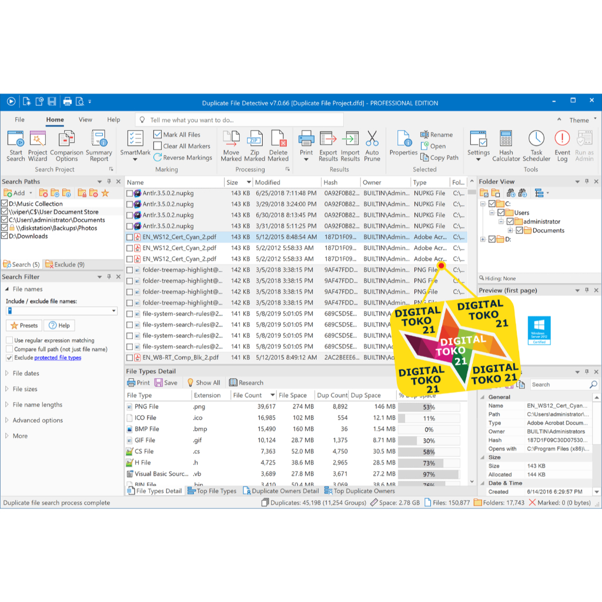Screen dimensions: 602x602
Task: Open the Theme dropdown
Action: pyautogui.click(x=583, y=120)
